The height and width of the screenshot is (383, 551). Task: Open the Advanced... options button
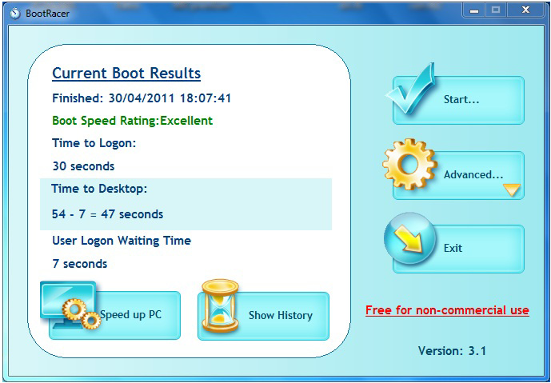tap(458, 175)
